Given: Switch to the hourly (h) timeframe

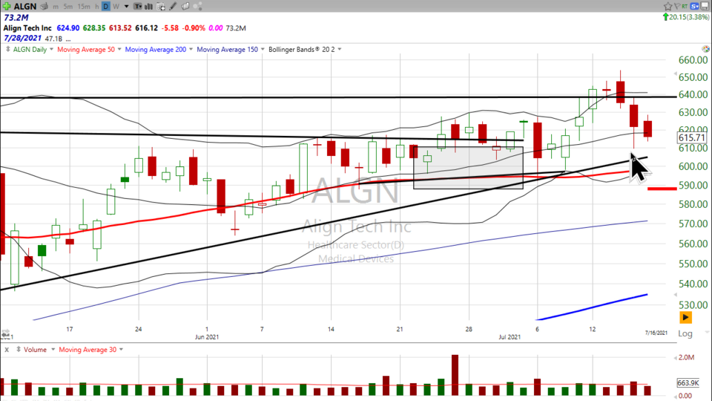Looking at the screenshot, I should [x=96, y=7].
